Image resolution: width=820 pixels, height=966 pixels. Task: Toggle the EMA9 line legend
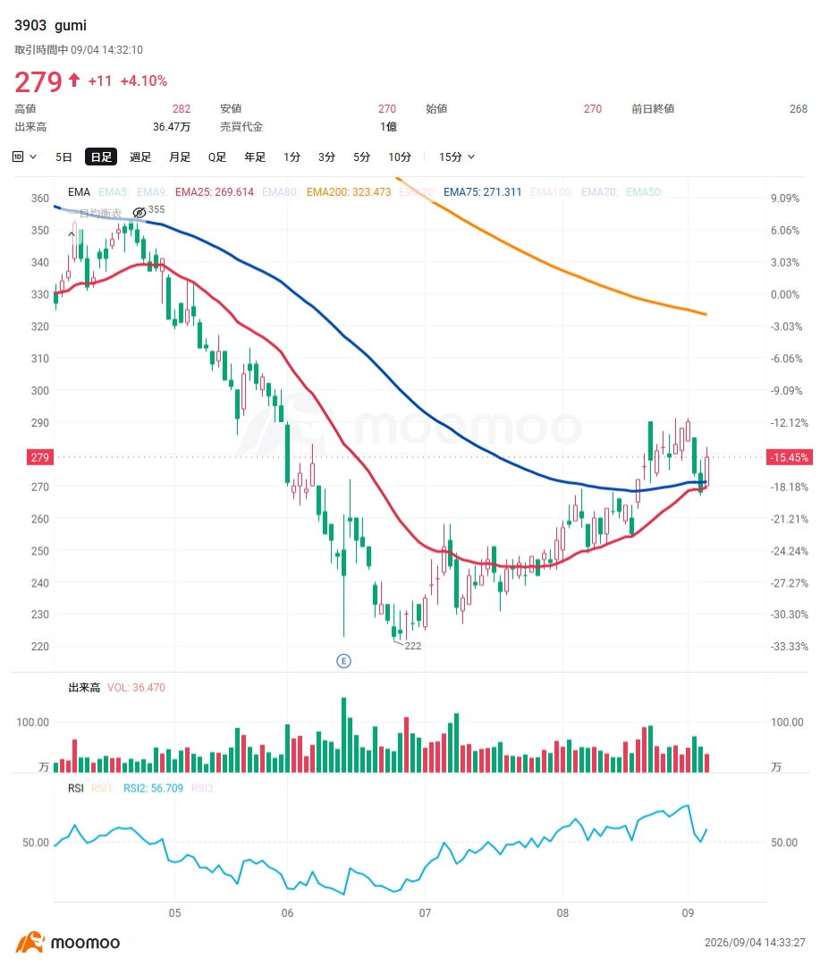[152, 192]
